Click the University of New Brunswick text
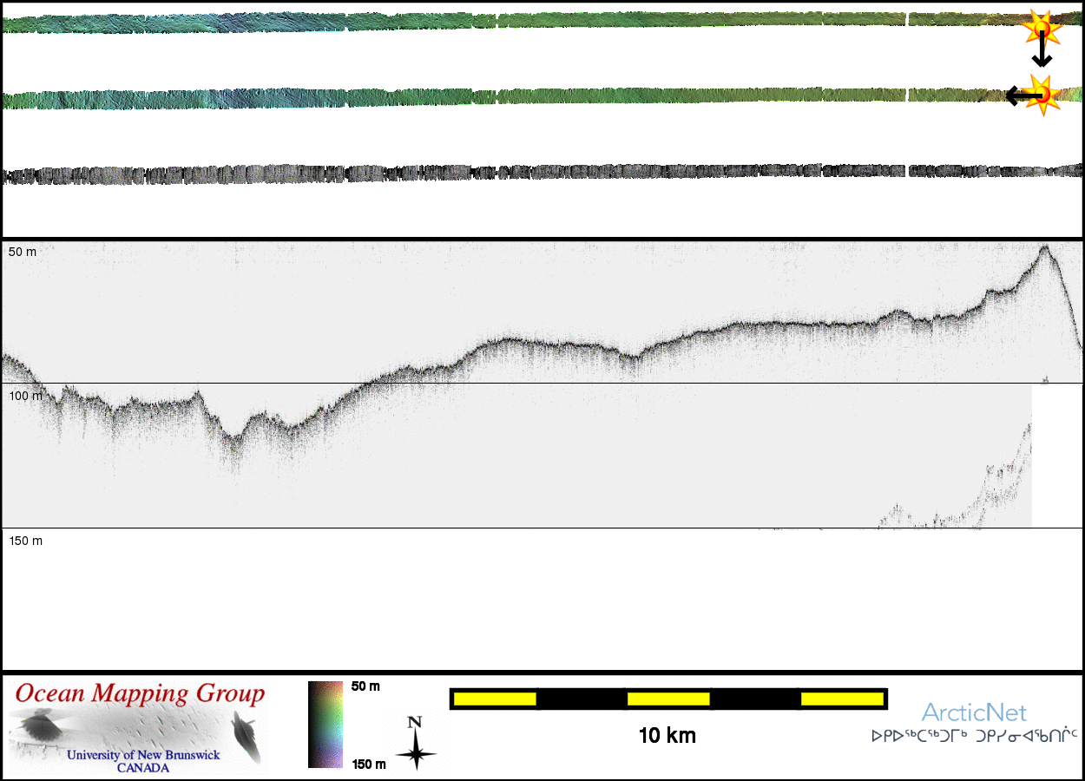1085x781 pixels. click(x=143, y=755)
